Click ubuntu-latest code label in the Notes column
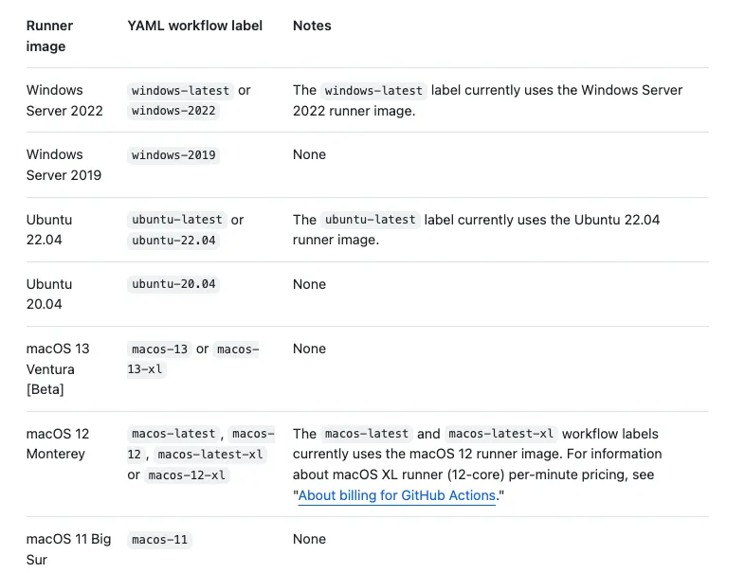This screenshot has height=573, width=745. 371,220
